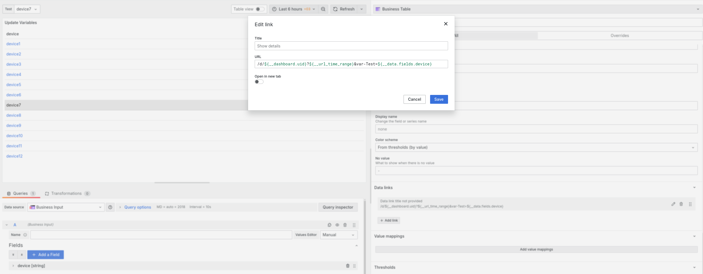Click inside the Title field showing Show details
703x274 pixels.
tap(351, 46)
